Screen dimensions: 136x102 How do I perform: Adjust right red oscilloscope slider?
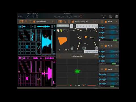pos(92,86)
